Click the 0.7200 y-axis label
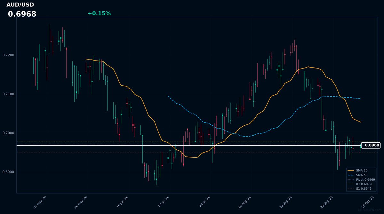384x214 pixels. 9,55
